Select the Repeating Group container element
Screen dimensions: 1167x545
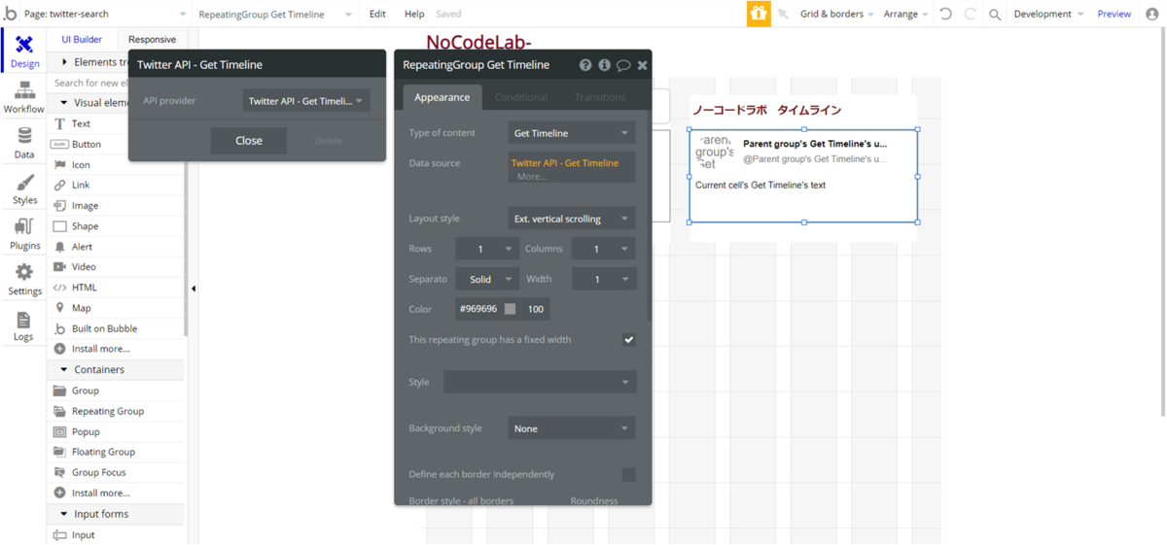[x=116, y=411]
